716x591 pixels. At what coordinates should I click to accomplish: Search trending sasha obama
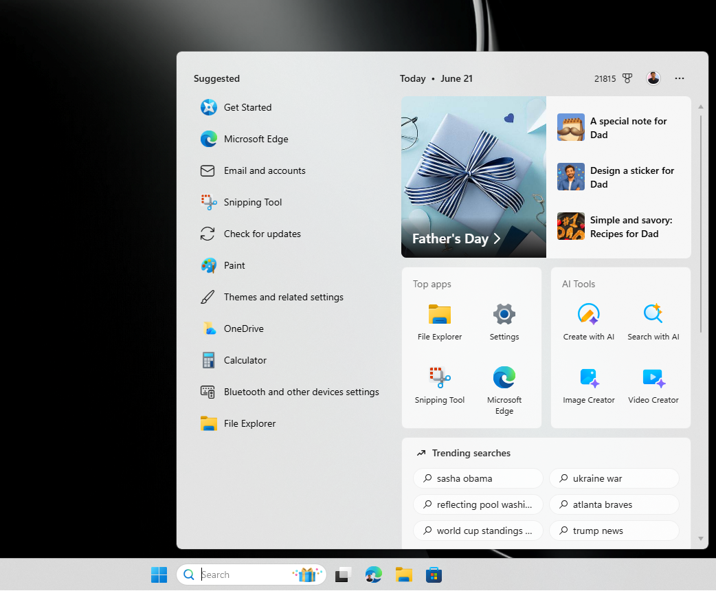tap(478, 478)
